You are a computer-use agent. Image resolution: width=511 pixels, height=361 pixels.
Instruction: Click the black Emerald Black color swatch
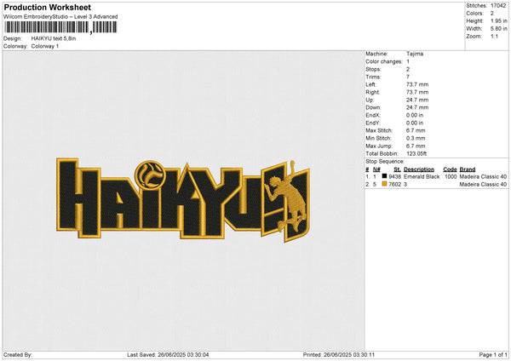tap(384, 176)
